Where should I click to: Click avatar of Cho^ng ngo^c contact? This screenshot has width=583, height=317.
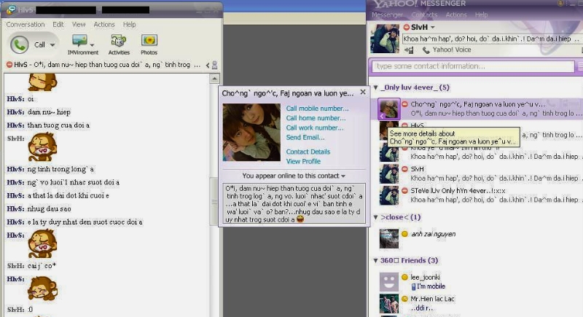389,109
